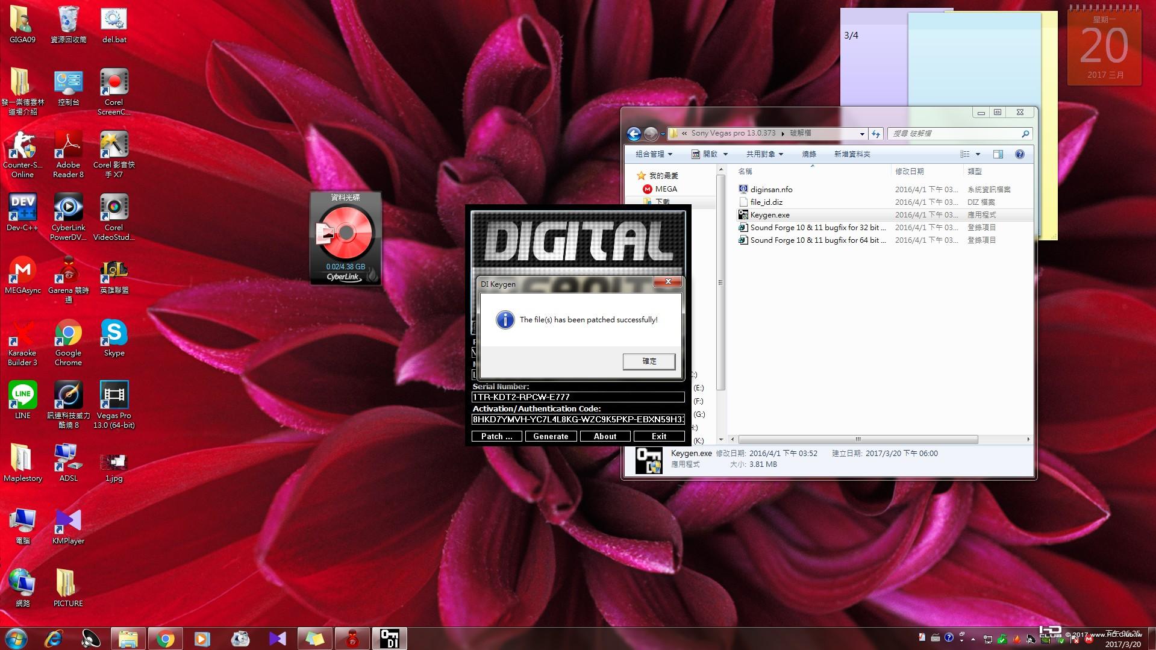Click the Explorer help question mark icon
The width and height of the screenshot is (1156, 650).
click(1019, 154)
